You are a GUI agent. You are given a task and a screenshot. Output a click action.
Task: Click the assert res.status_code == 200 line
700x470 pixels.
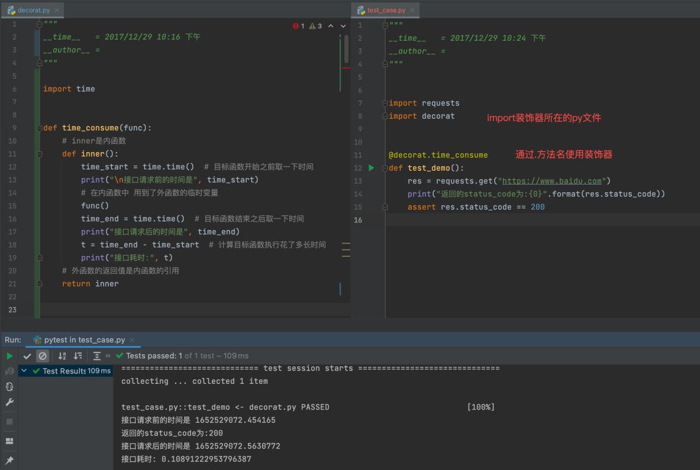click(x=476, y=207)
